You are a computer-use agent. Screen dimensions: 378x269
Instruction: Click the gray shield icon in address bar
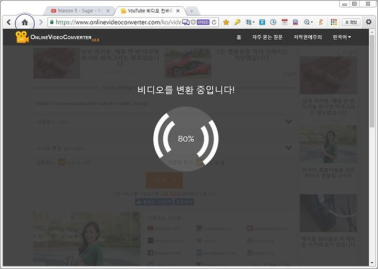click(193, 22)
